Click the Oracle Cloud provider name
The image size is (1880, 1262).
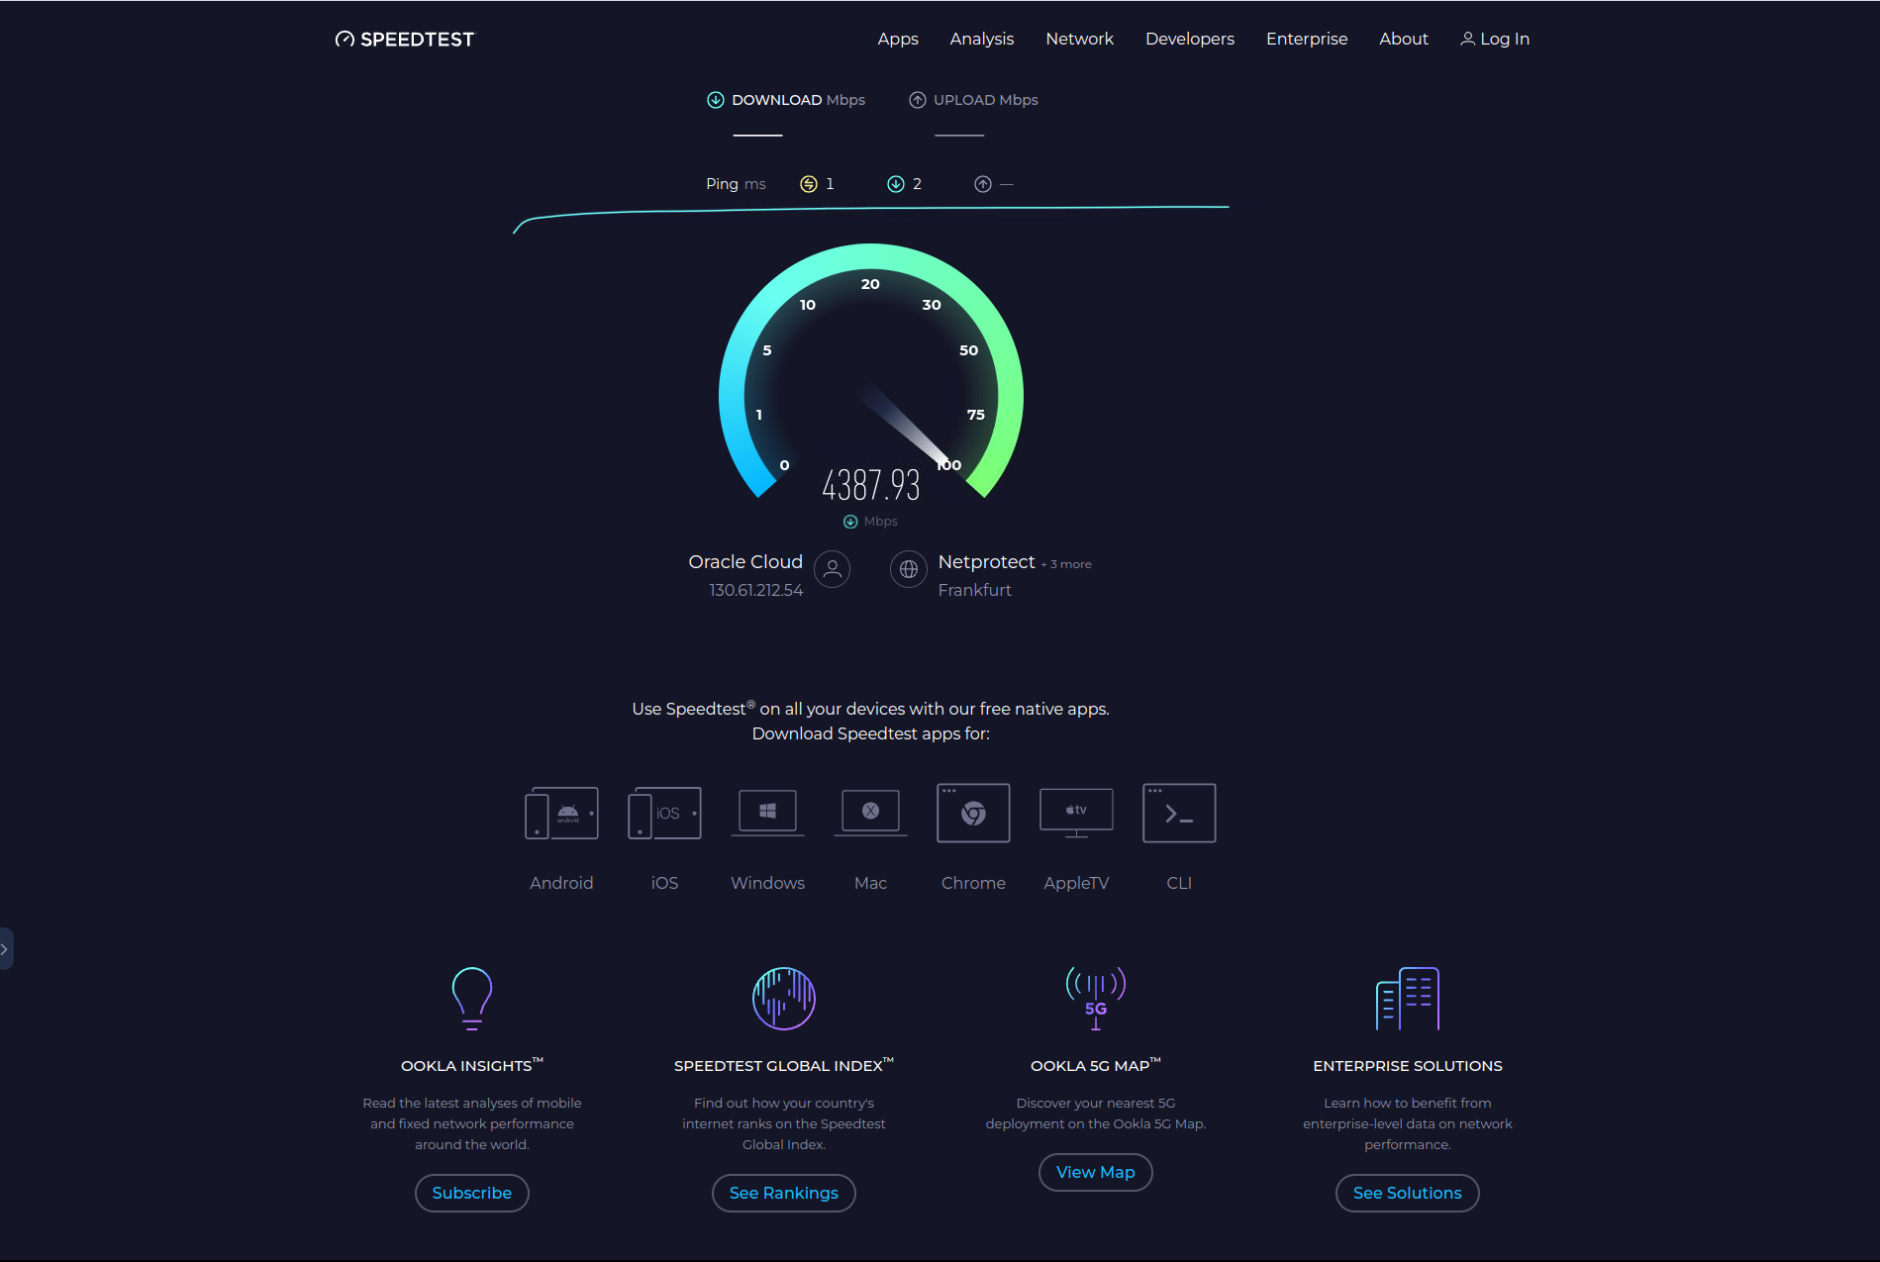745,562
